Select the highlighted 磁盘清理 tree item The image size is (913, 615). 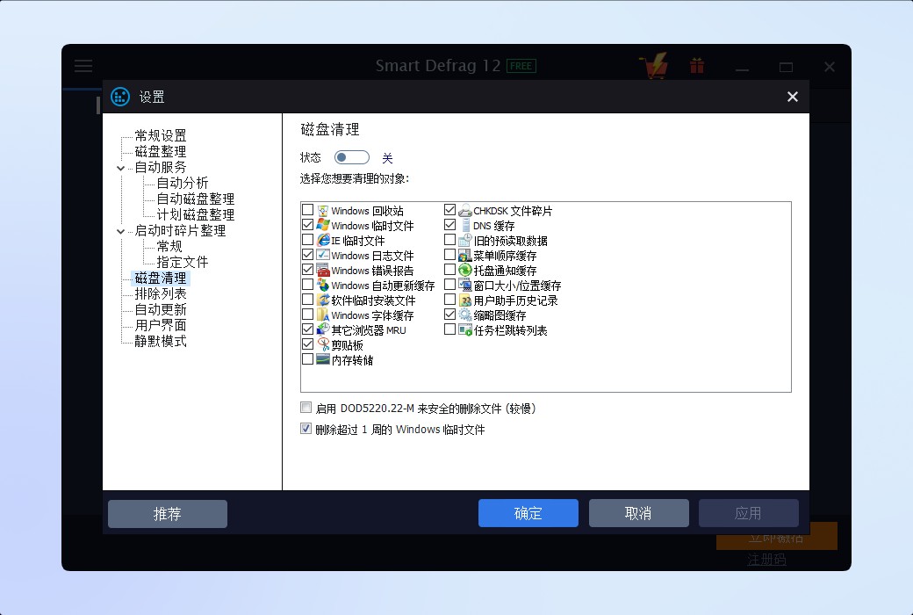(x=161, y=278)
